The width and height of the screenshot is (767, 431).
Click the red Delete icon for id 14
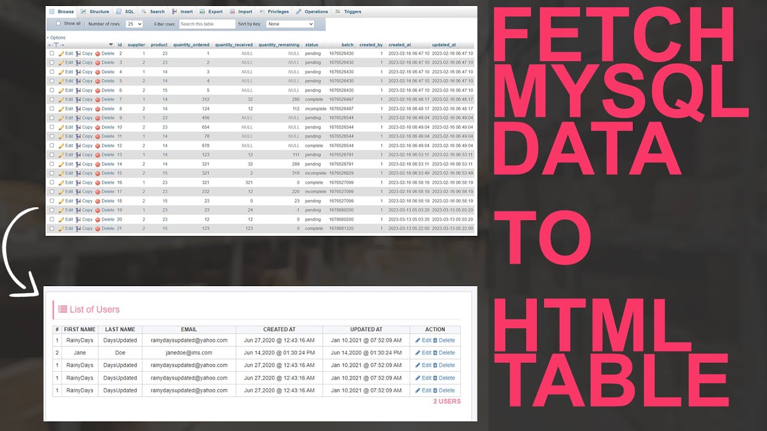pyautogui.click(x=98, y=164)
